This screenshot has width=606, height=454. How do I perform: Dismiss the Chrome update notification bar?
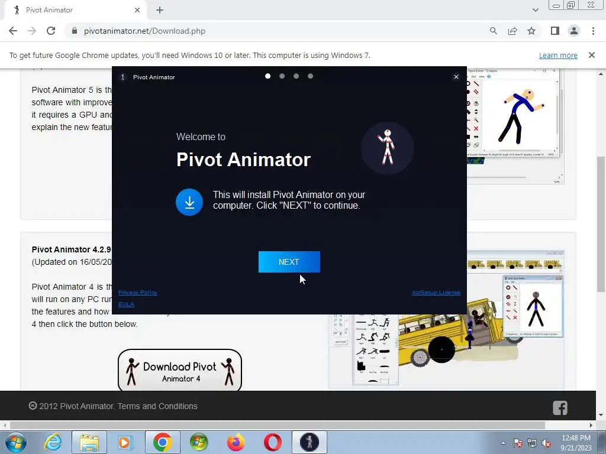click(592, 55)
